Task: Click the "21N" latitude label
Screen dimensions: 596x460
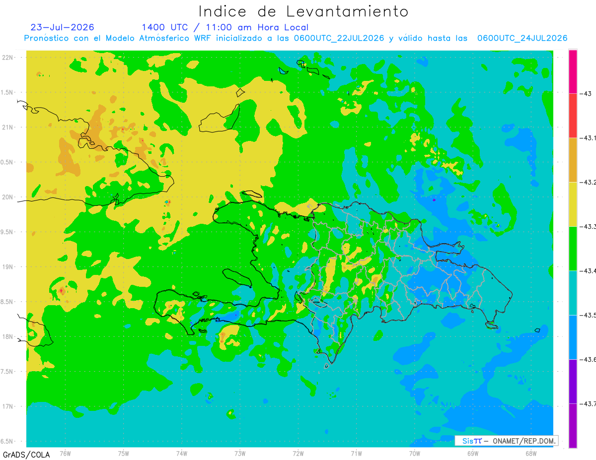Action: coord(8,127)
